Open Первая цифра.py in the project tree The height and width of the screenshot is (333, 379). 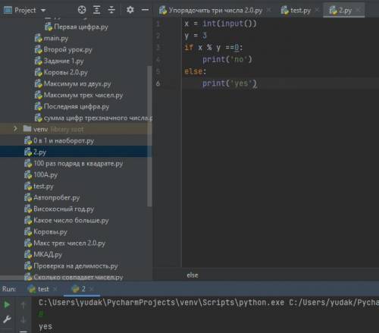[77, 27]
